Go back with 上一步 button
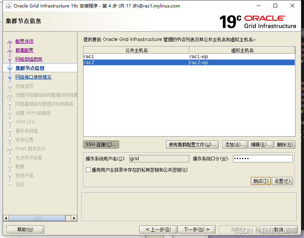304x238 pixels. pyautogui.click(x=158, y=229)
